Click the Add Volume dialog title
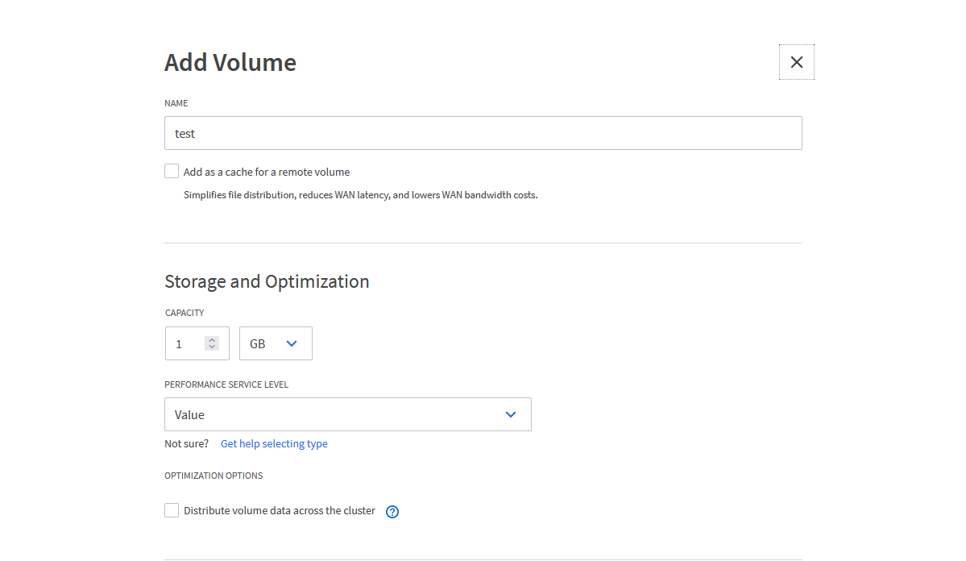 (x=230, y=62)
